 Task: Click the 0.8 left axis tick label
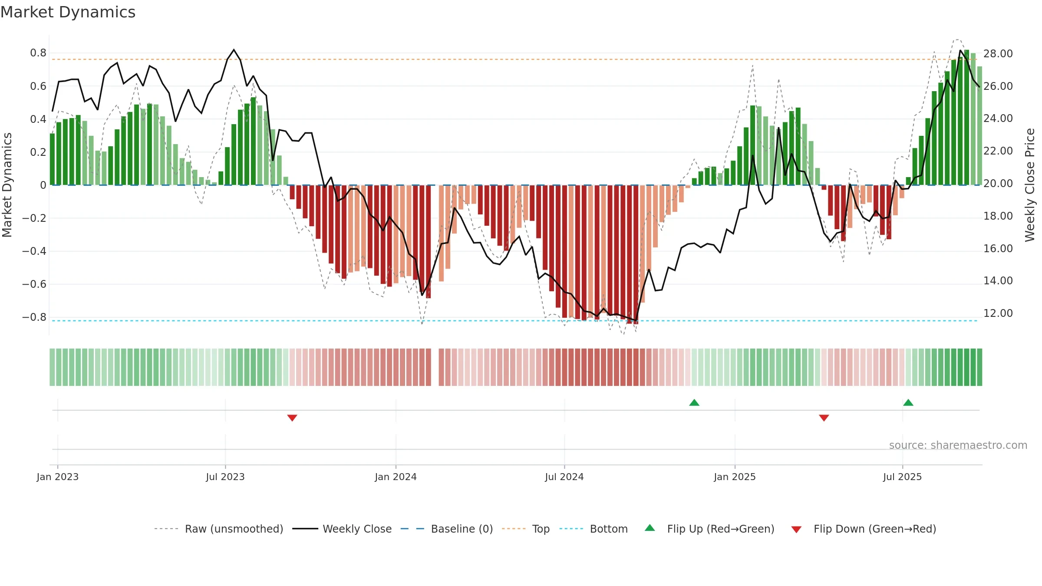[x=38, y=53]
